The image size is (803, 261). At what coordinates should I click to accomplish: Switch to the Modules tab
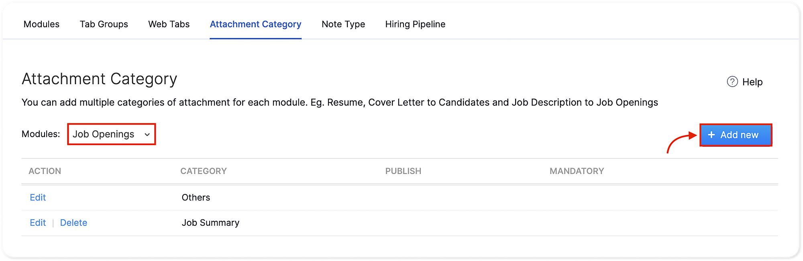click(x=41, y=24)
